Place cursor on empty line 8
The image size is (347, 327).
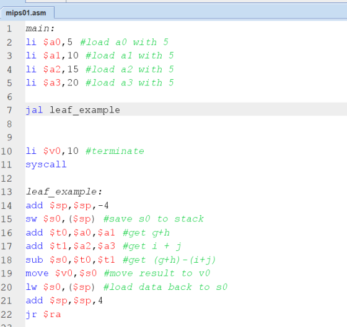(186, 124)
